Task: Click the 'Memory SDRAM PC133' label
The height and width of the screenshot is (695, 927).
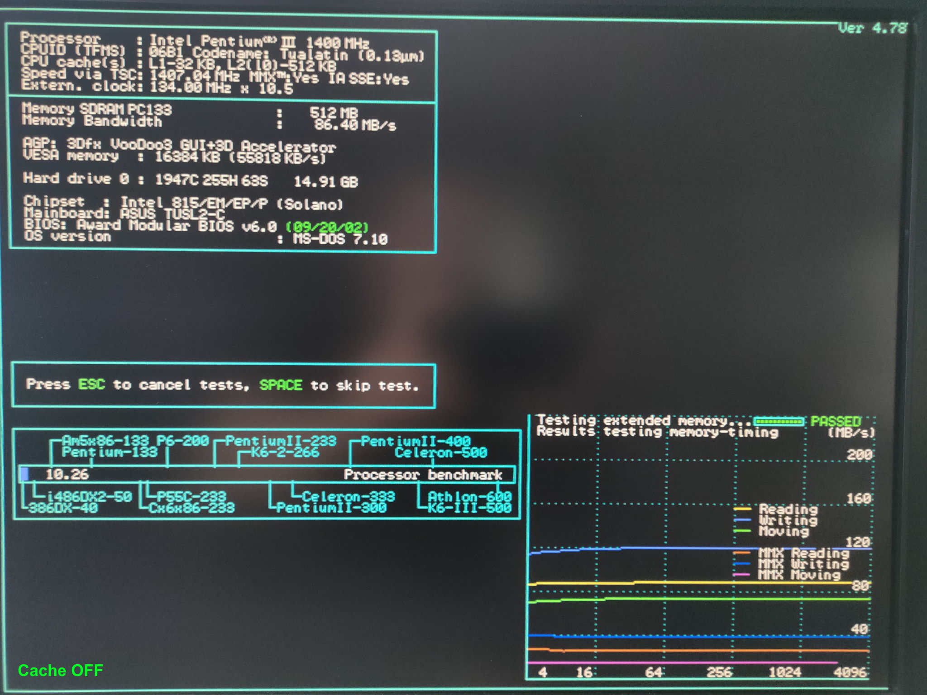Action: 97,109
